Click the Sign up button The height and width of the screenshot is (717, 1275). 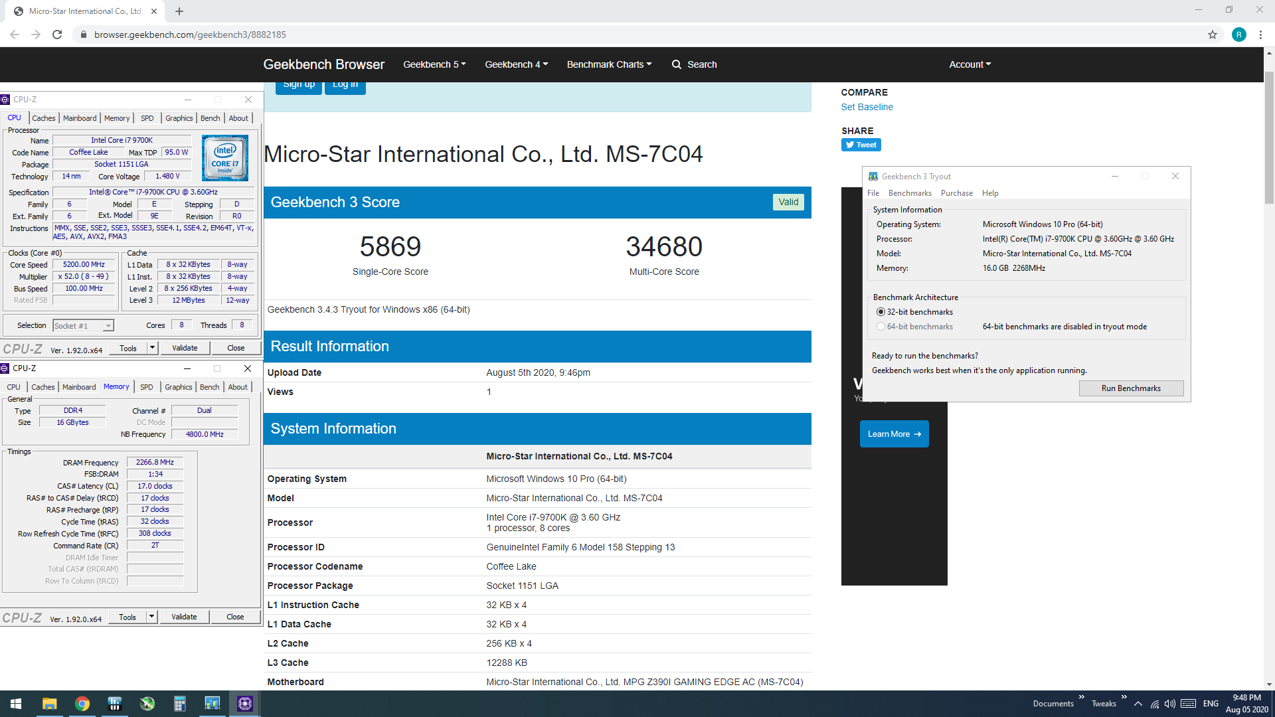pyautogui.click(x=299, y=85)
